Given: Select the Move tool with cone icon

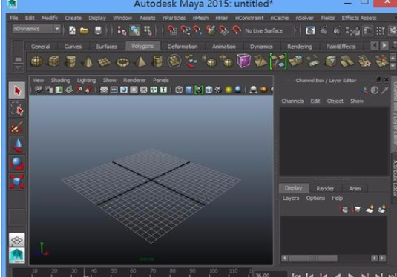Looking at the screenshot, I should (17, 145).
